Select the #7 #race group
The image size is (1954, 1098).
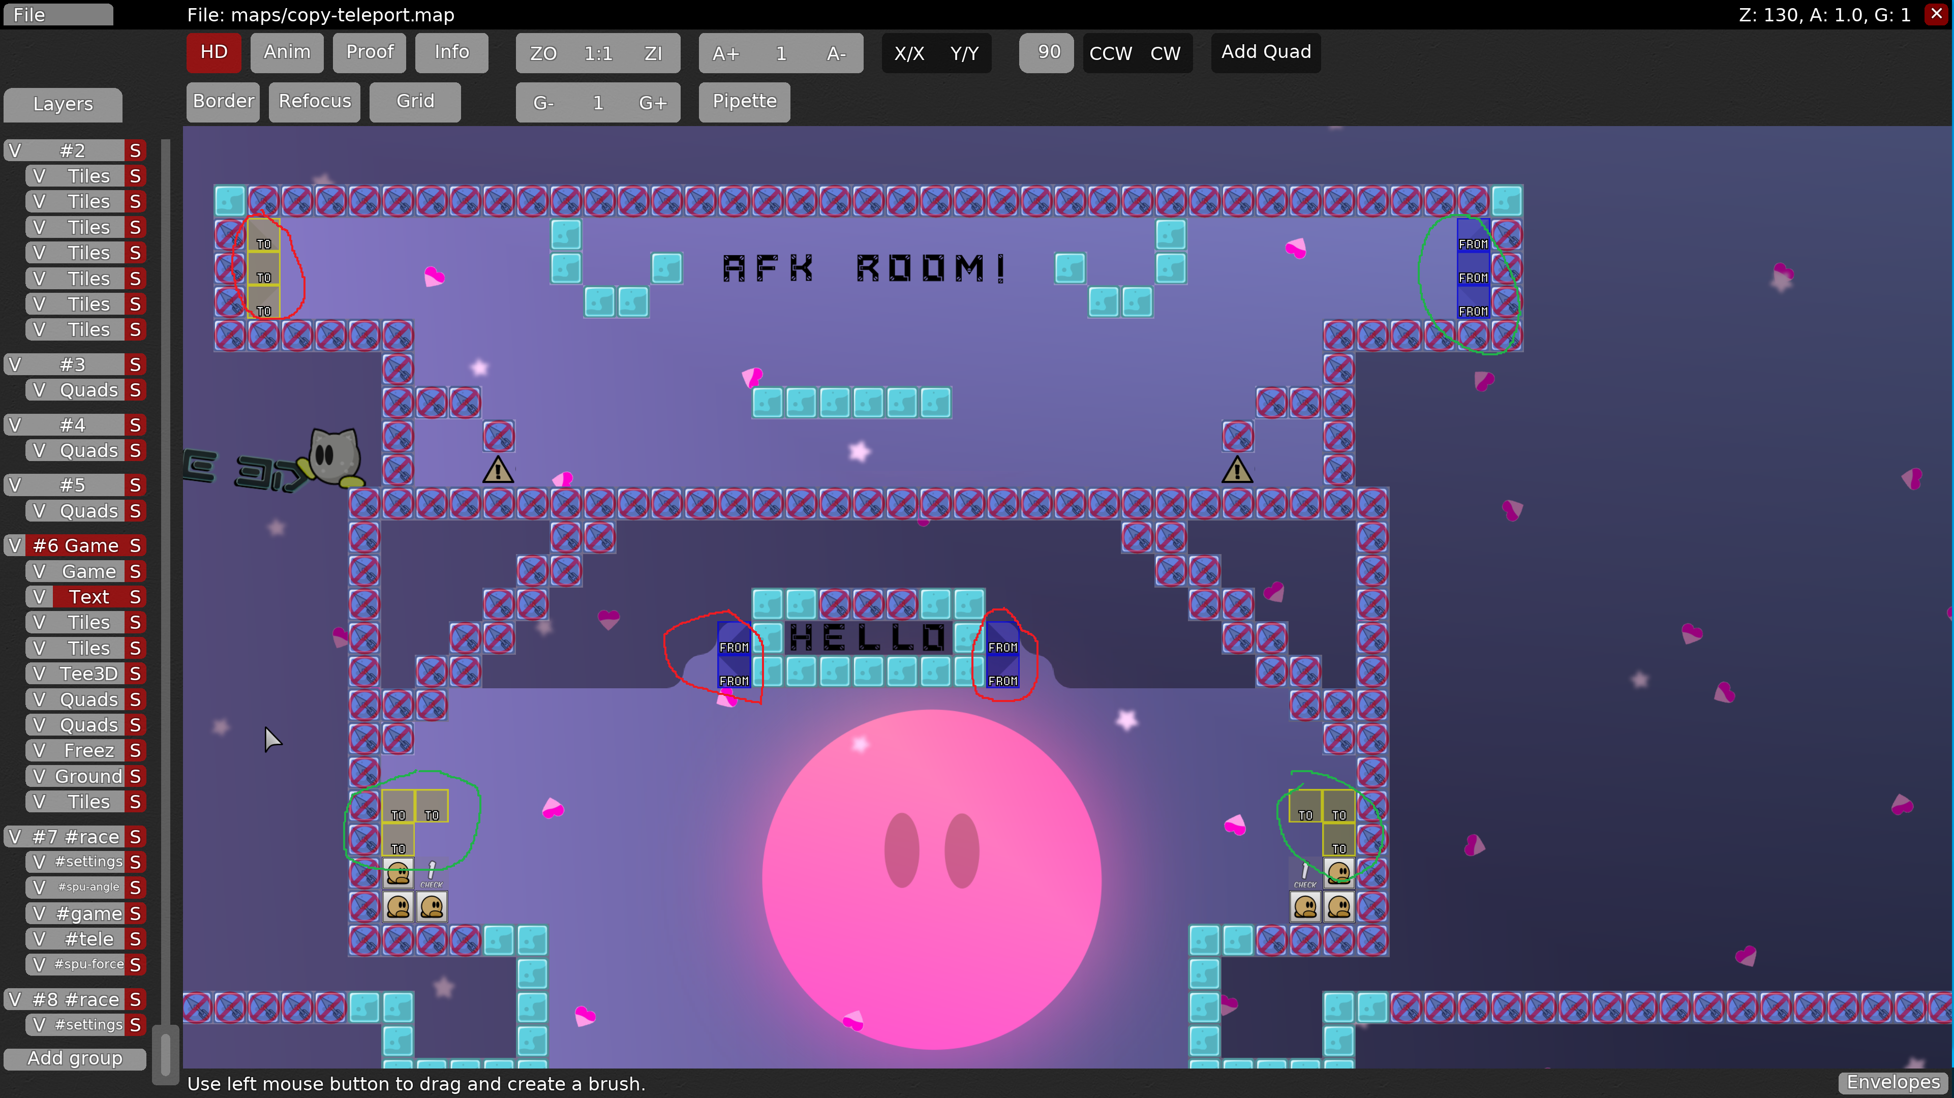76,837
